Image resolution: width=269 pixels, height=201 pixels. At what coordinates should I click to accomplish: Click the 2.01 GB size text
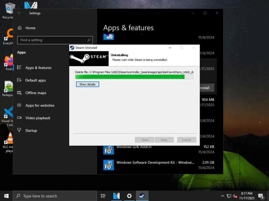(x=208, y=162)
